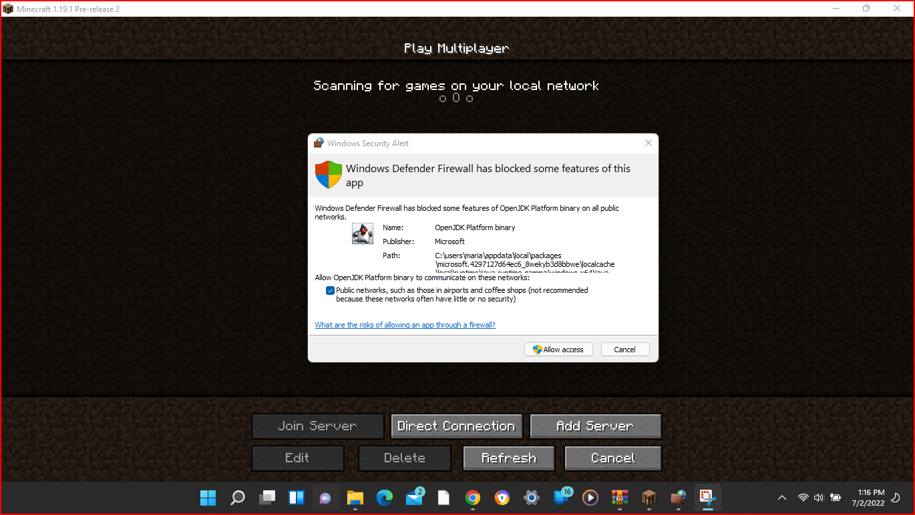Open the firewall risks help link
This screenshot has height=515, width=915.
point(405,325)
